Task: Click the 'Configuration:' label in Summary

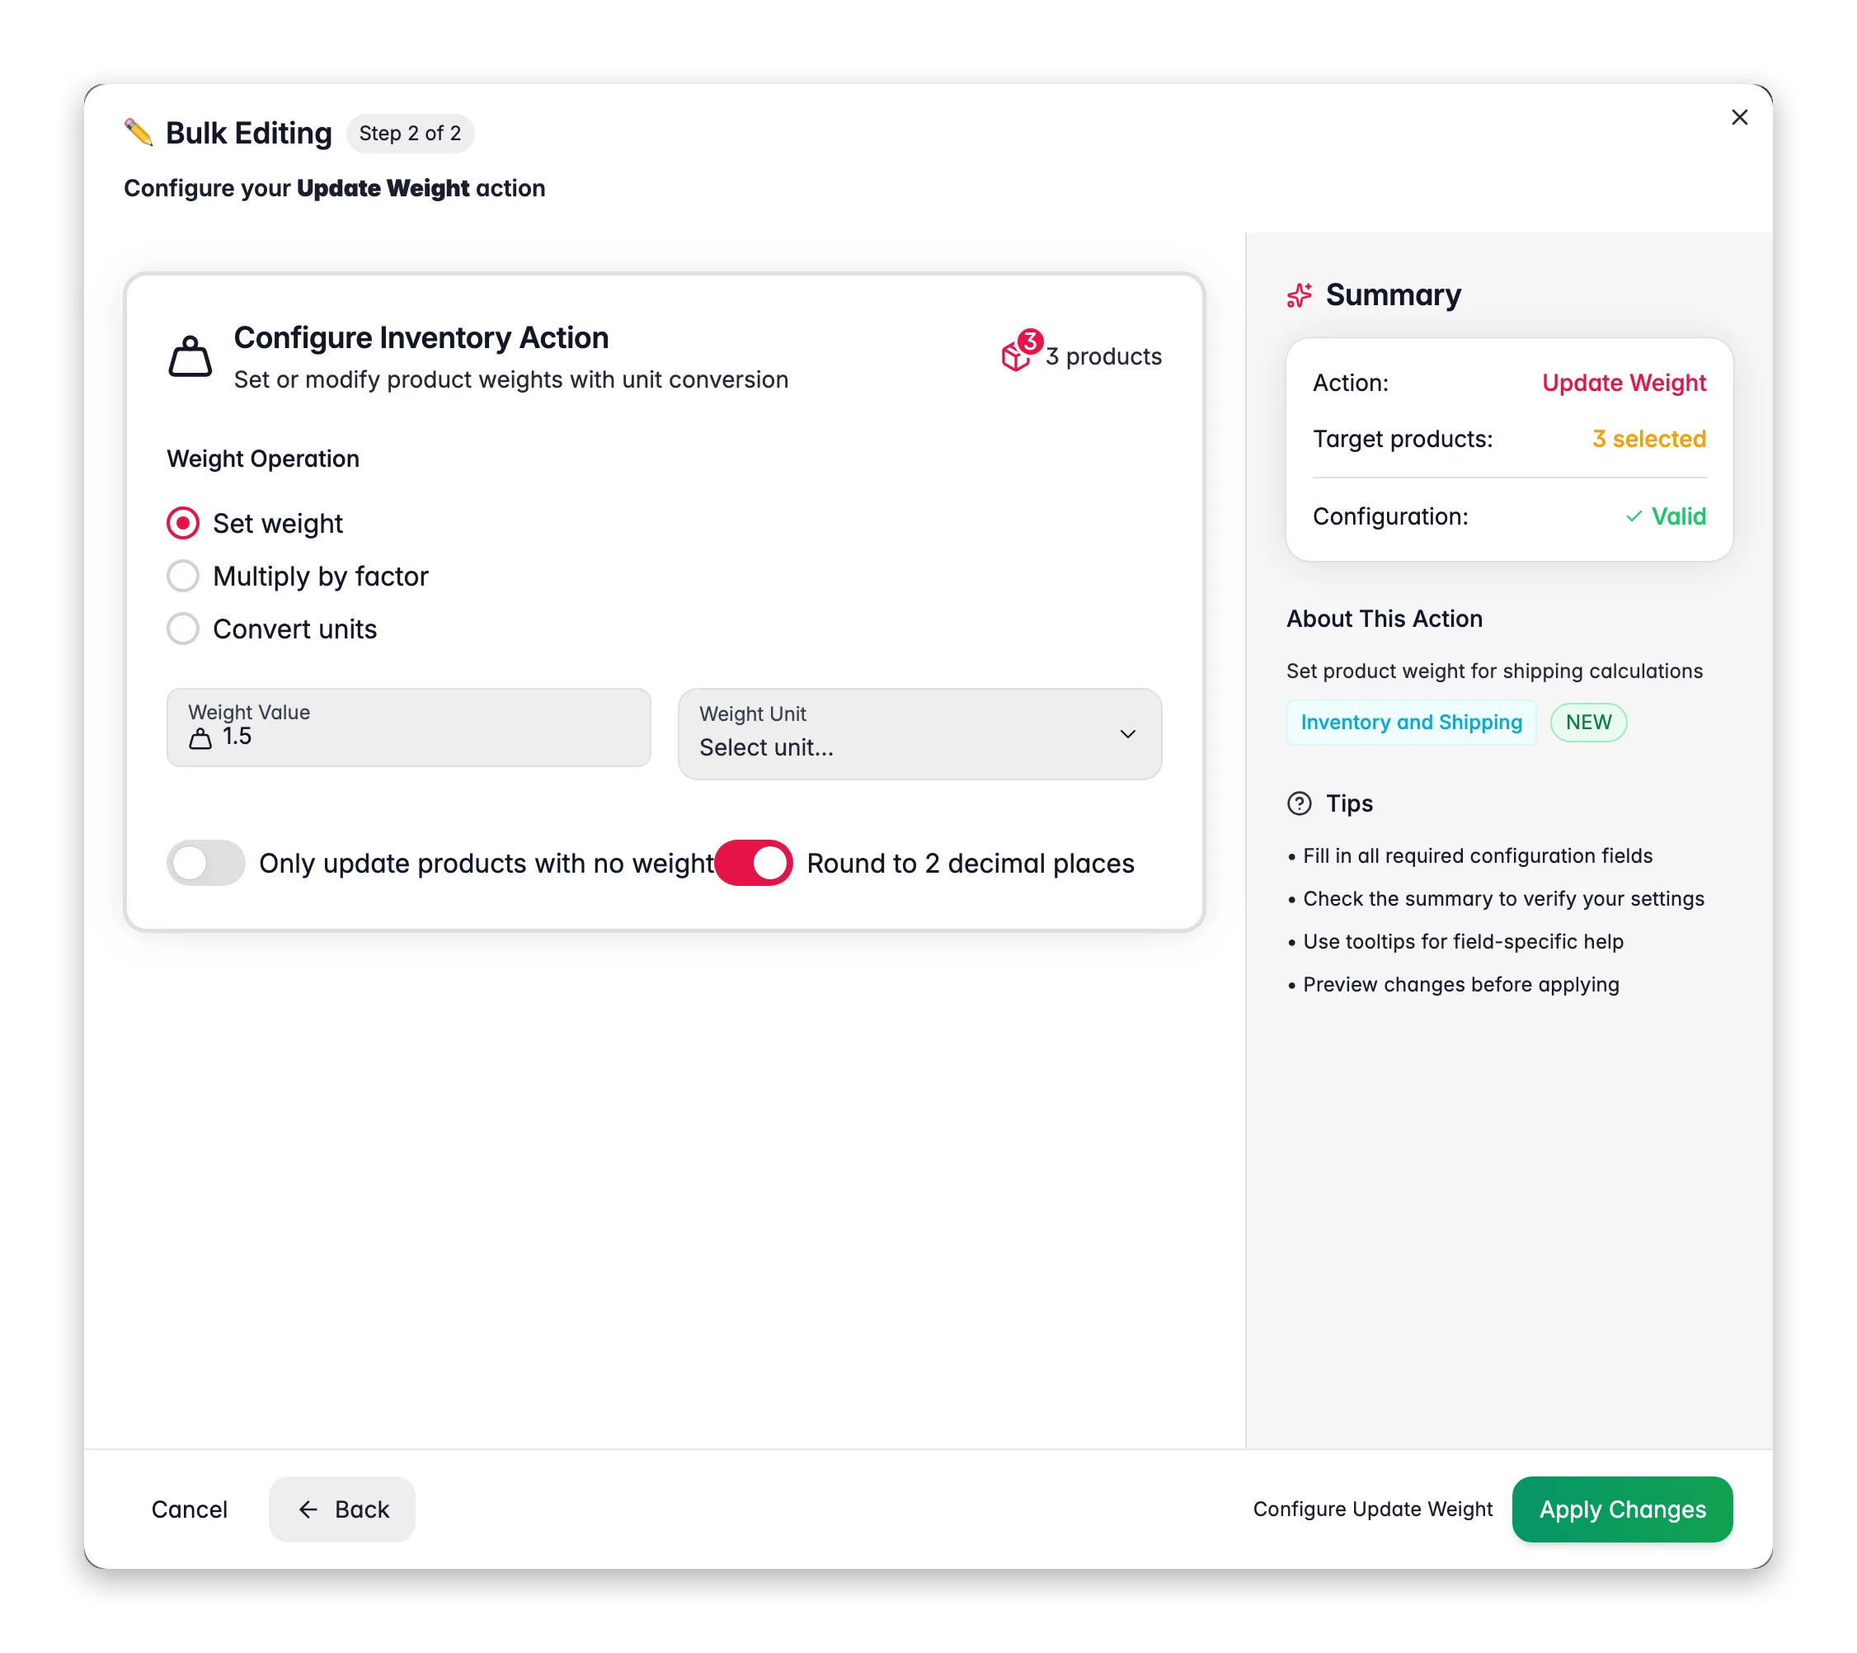Action: tap(1390, 516)
